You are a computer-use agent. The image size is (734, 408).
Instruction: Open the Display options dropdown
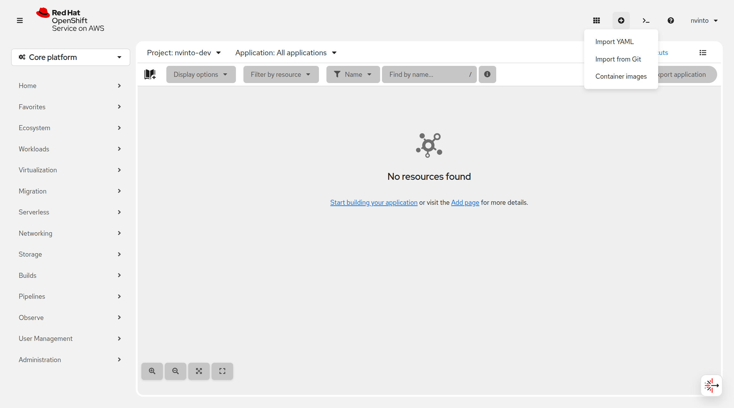[x=201, y=74]
